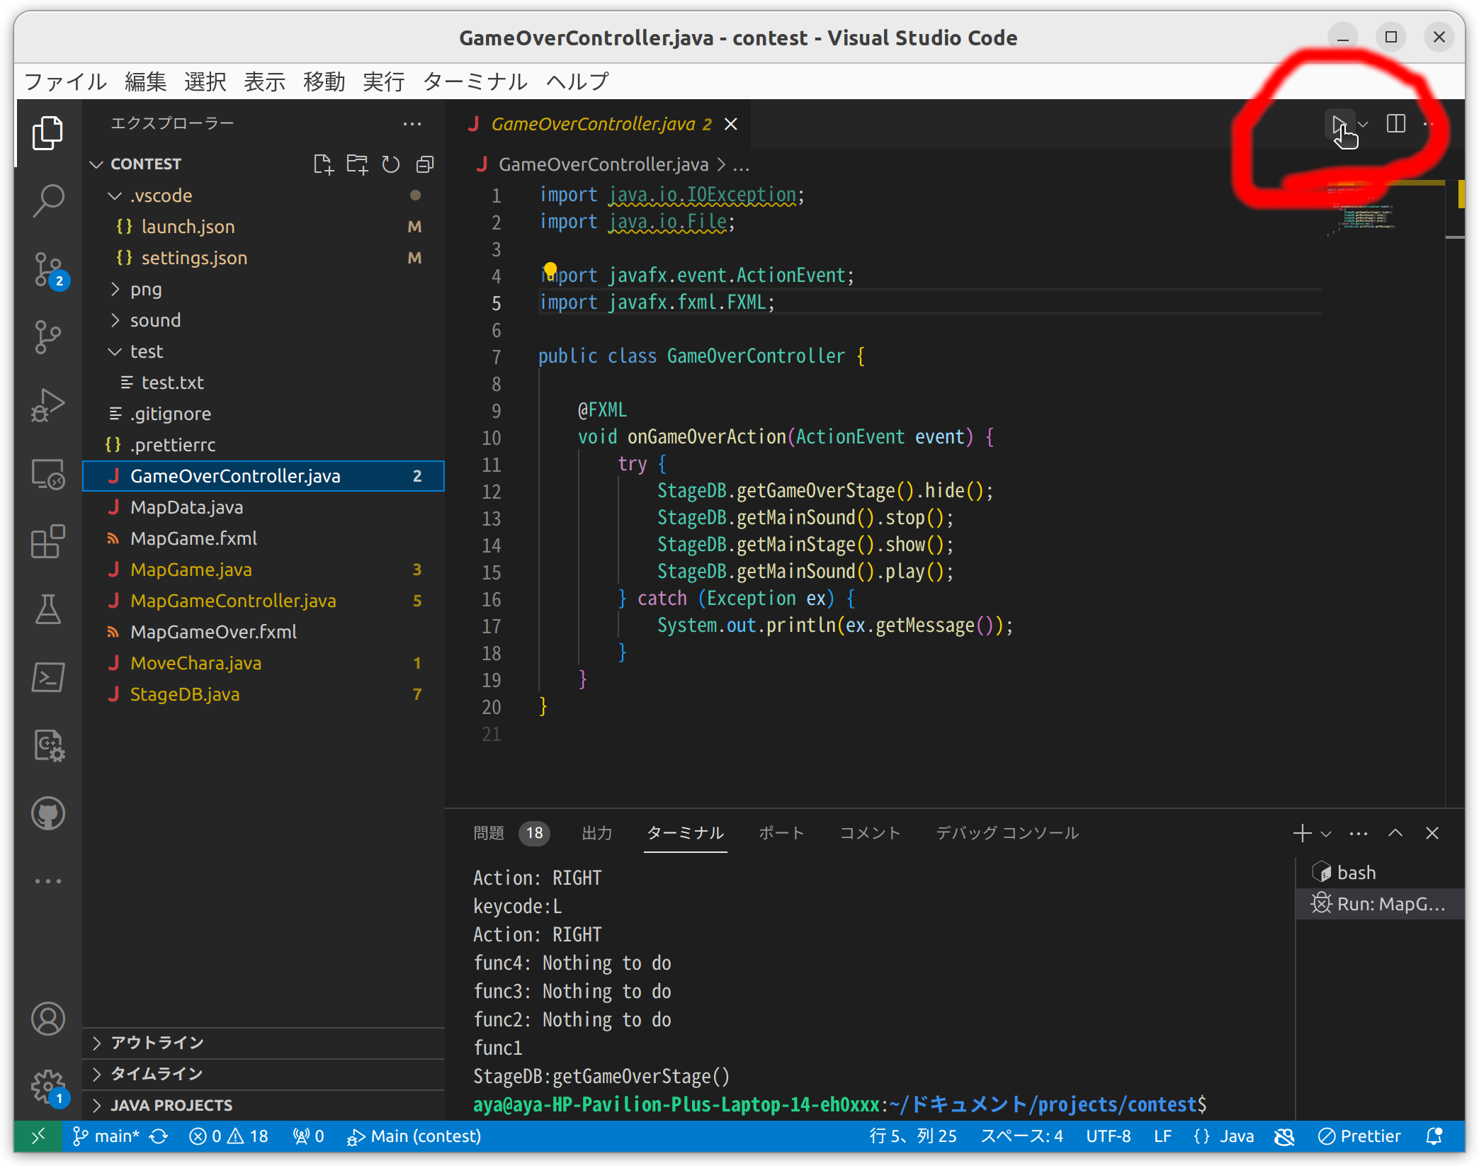Viewport: 1479px width, 1166px height.
Task: Open notifications bell in status bar
Action: pyautogui.click(x=1434, y=1136)
